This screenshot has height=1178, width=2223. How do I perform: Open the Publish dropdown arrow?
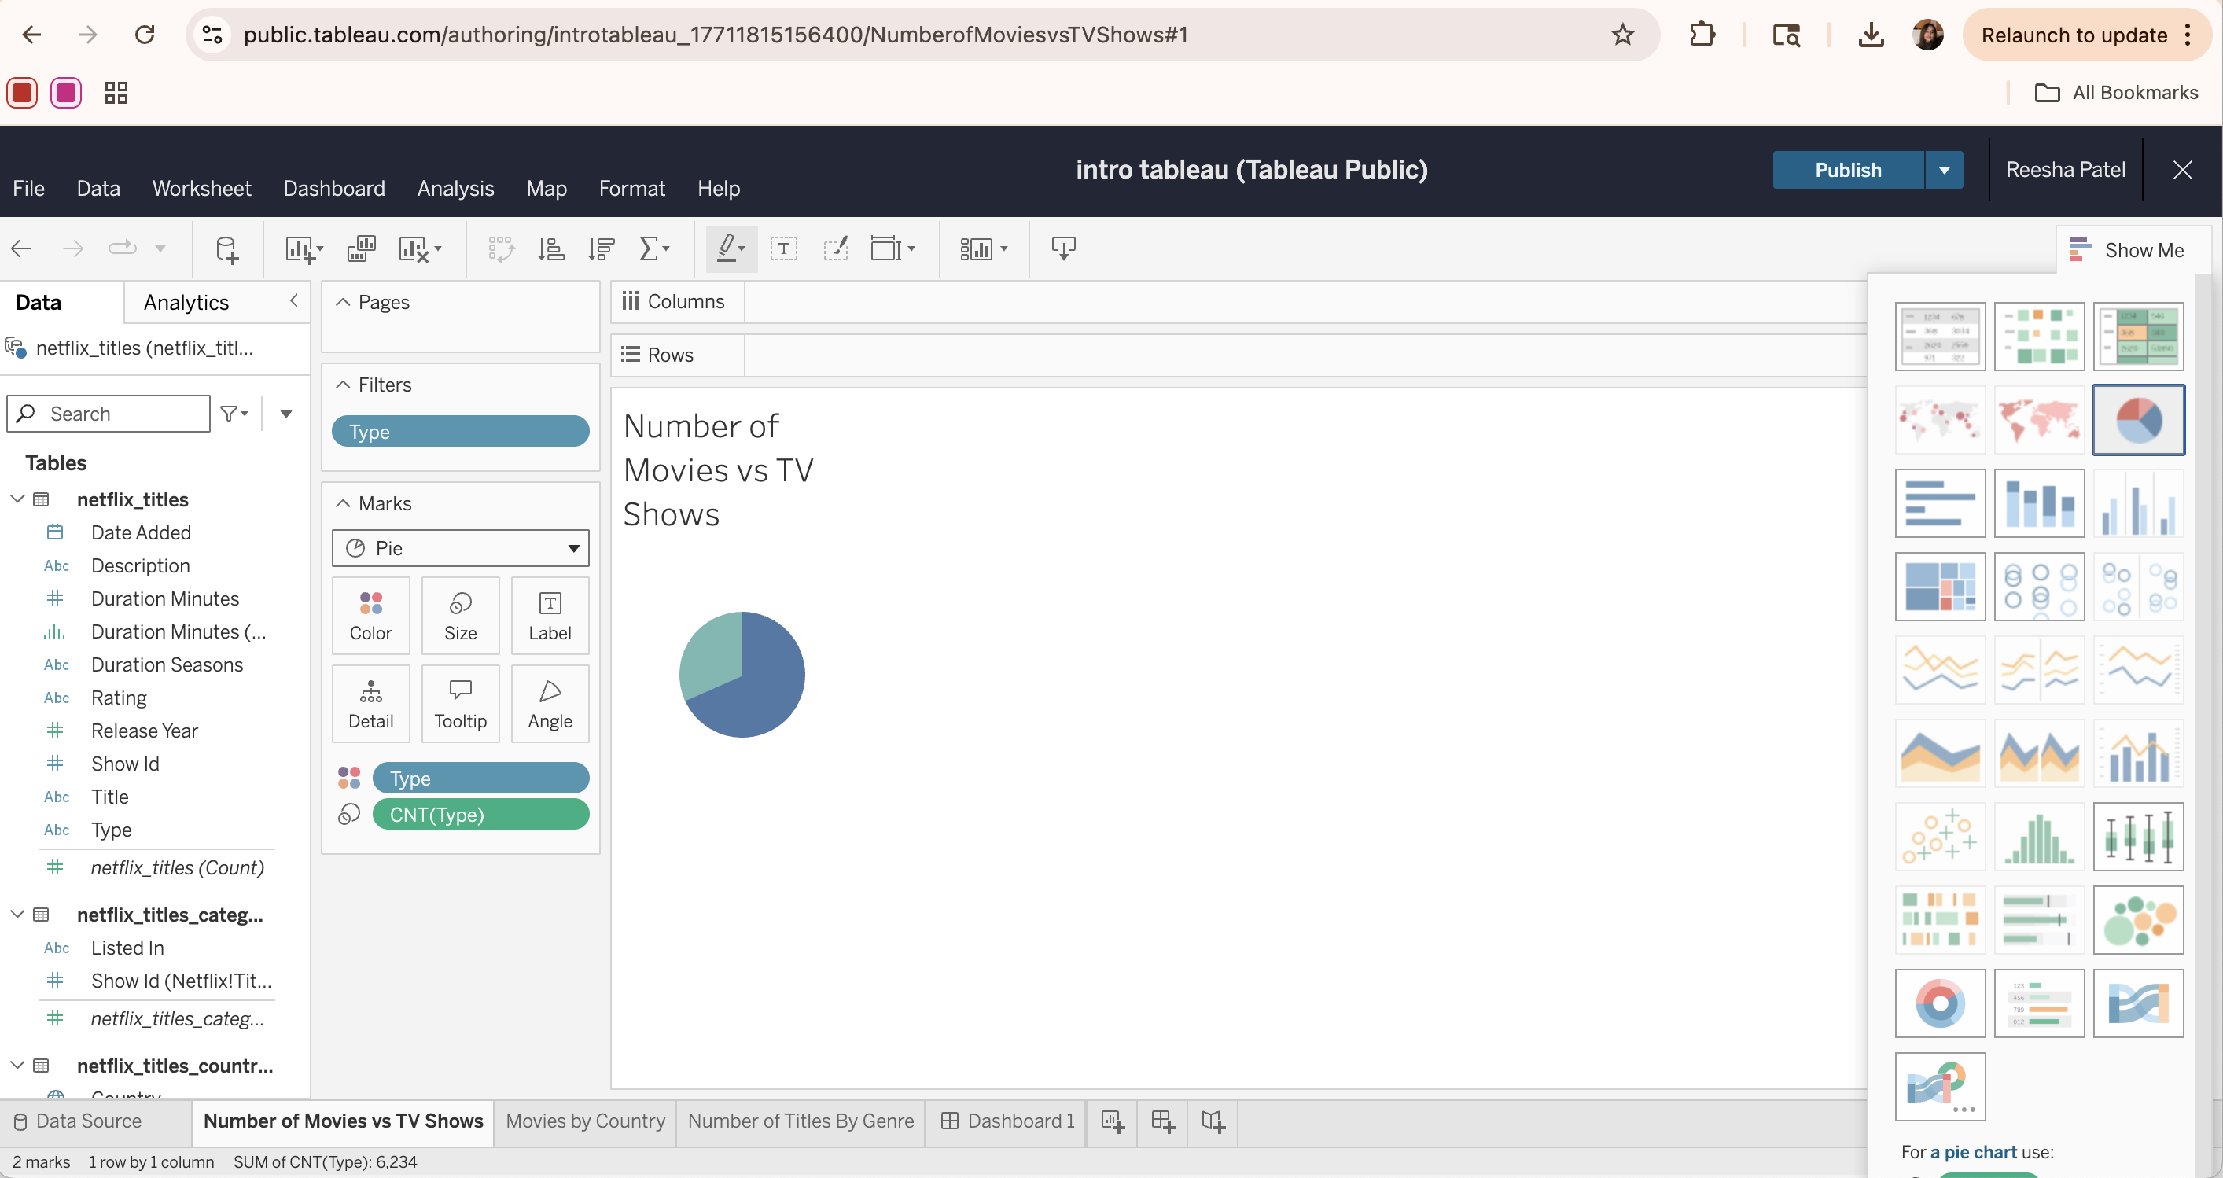click(1943, 170)
